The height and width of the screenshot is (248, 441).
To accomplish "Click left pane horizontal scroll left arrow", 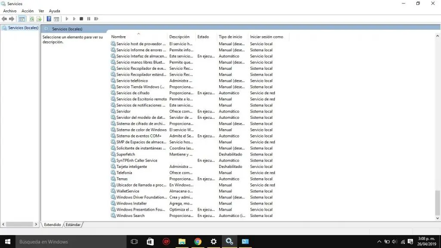I will (x=3, y=224).
